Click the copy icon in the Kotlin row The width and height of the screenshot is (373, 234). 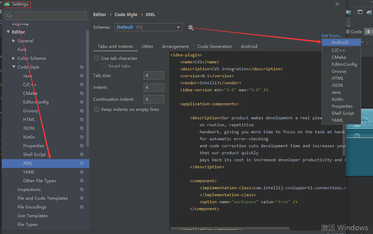[x=82, y=137]
